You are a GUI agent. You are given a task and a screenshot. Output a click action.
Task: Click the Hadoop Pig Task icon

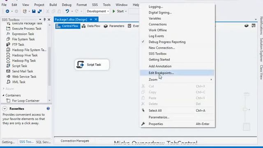(8, 60)
